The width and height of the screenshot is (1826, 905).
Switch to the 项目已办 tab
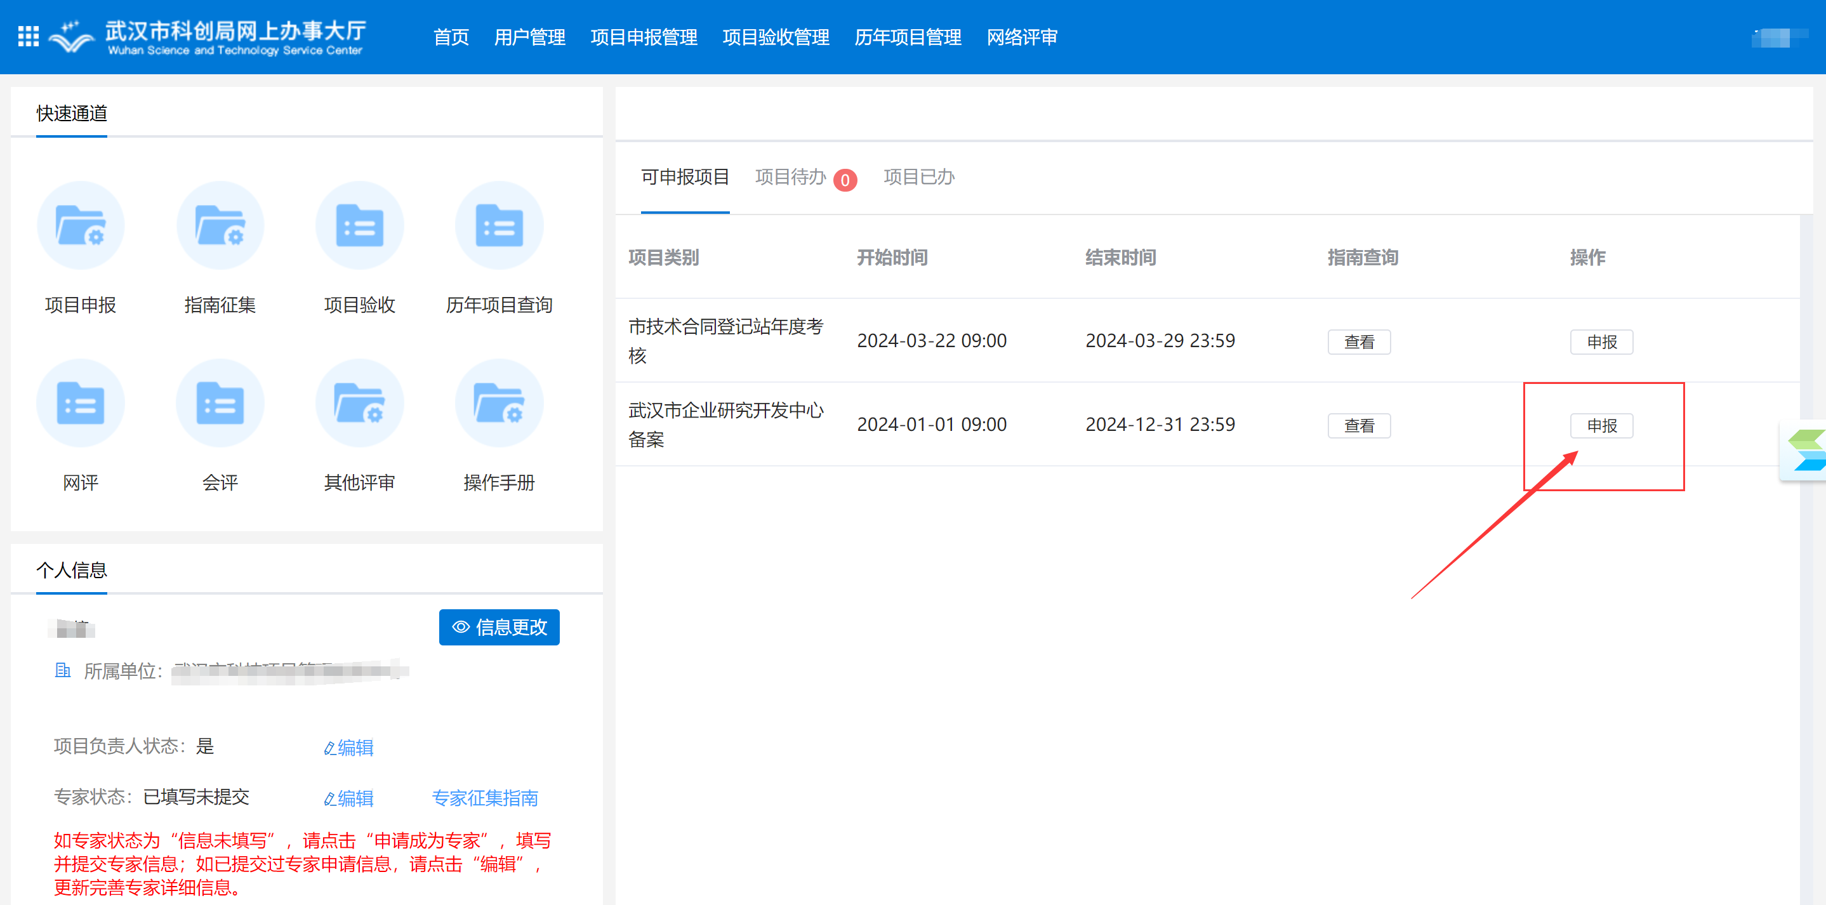pyautogui.click(x=918, y=177)
